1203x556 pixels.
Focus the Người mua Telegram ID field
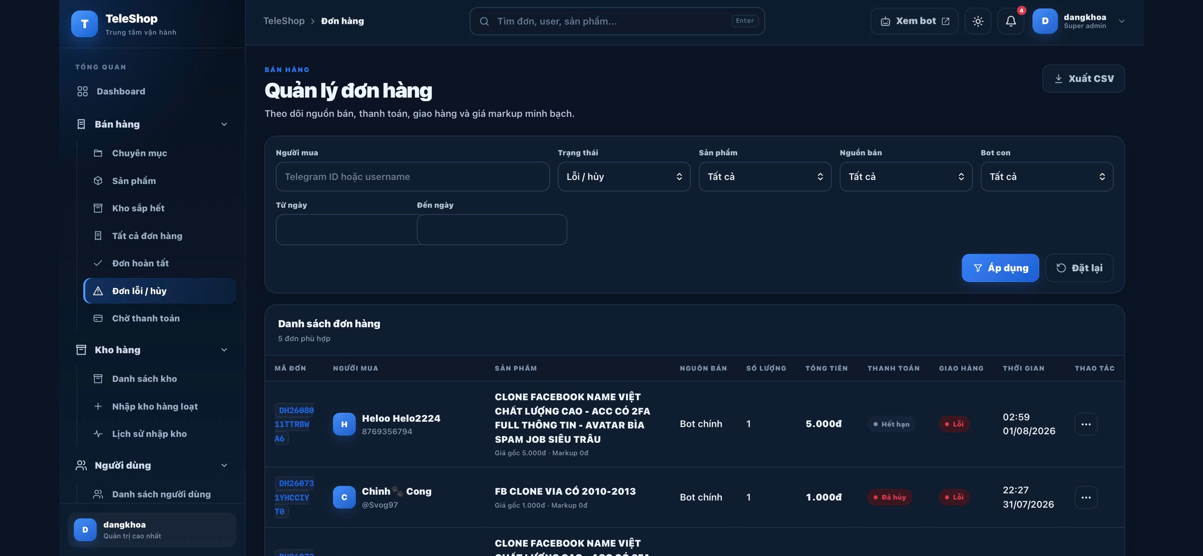pos(412,177)
